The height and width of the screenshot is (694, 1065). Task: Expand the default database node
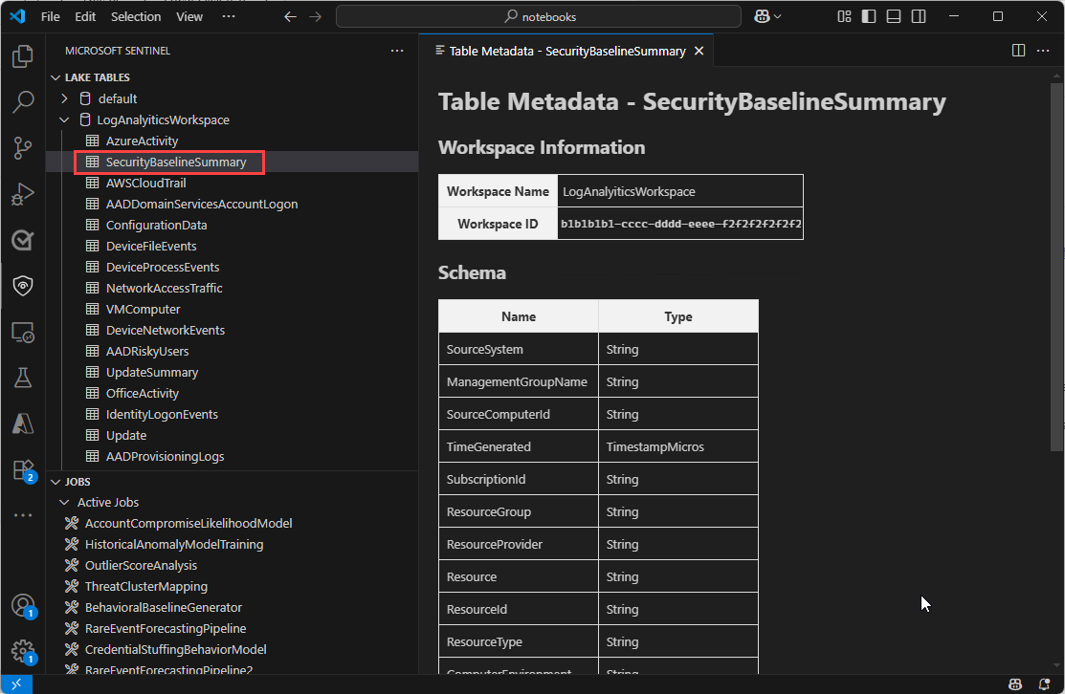[x=64, y=98]
